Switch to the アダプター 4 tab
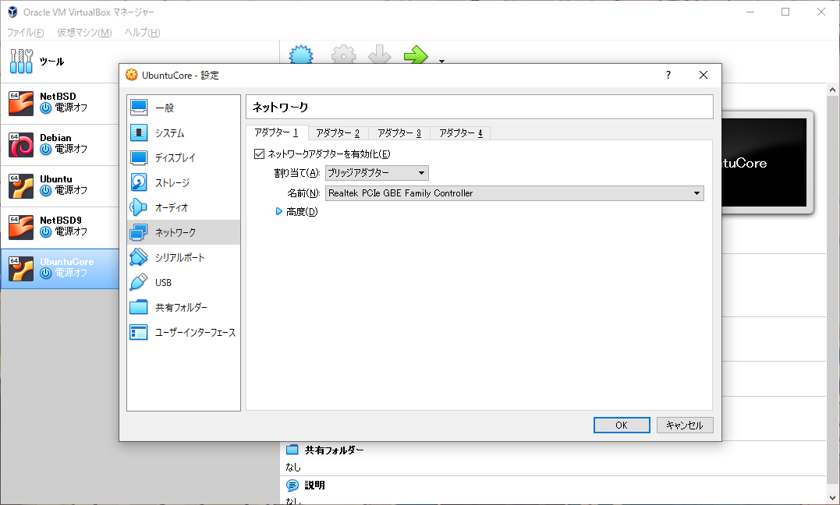 tap(461, 132)
